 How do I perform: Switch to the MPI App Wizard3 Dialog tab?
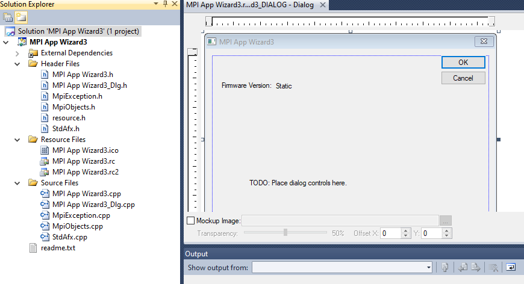point(249,5)
